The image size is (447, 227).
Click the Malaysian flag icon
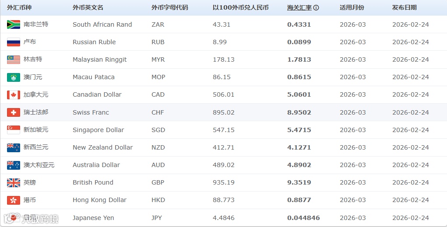(14, 59)
